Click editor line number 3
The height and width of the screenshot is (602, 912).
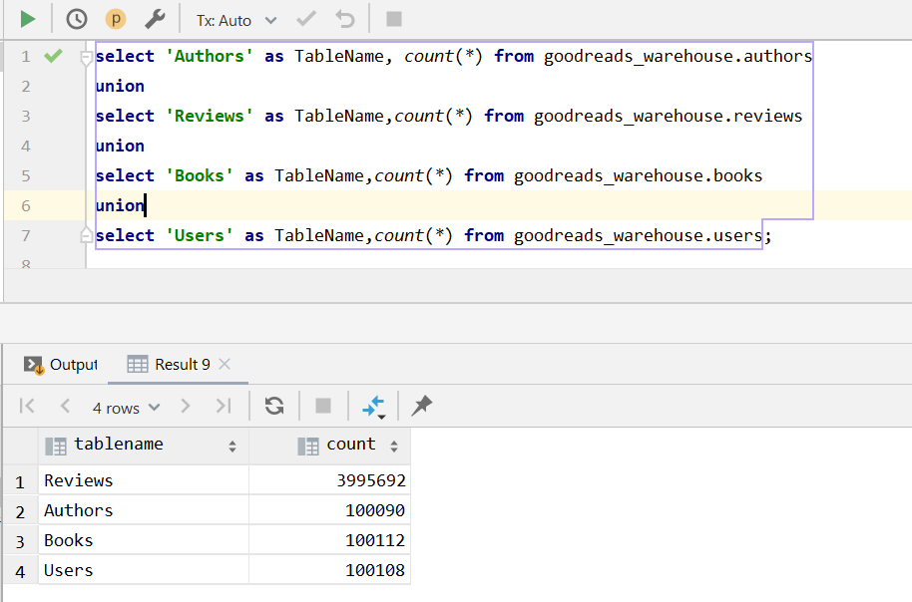(26, 117)
